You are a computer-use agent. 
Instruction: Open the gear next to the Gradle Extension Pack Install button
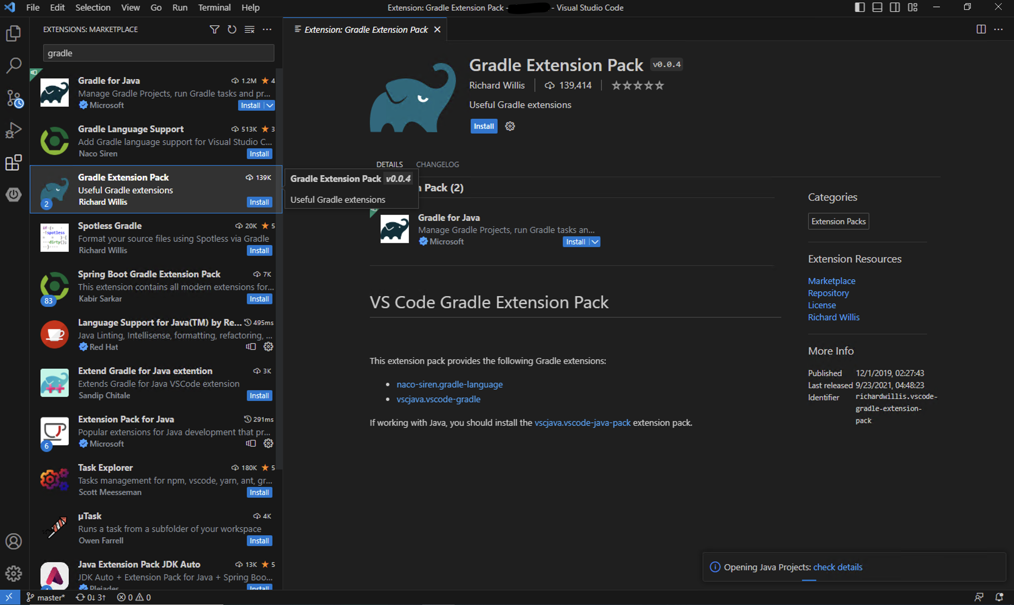click(x=510, y=126)
